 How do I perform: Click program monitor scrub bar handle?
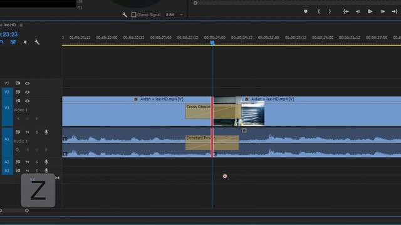[x=195, y=3]
